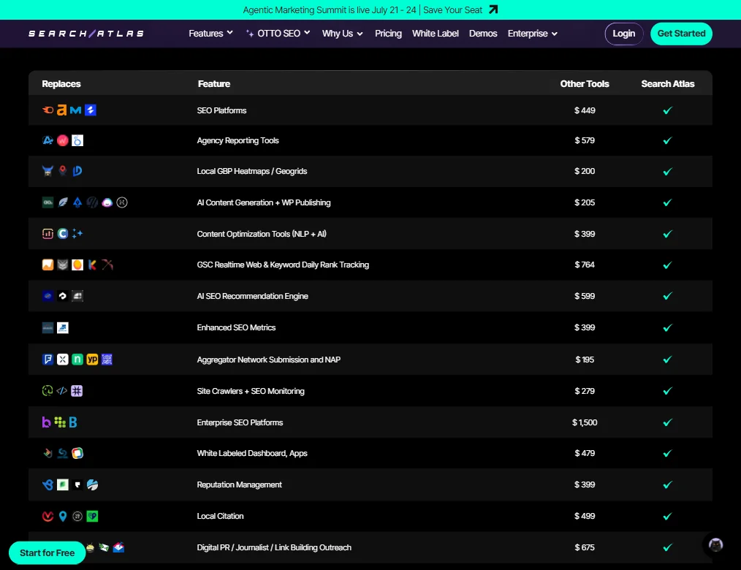
Task: Click 'Enhanced SEO Metrics' feature text
Action: [x=236, y=327]
